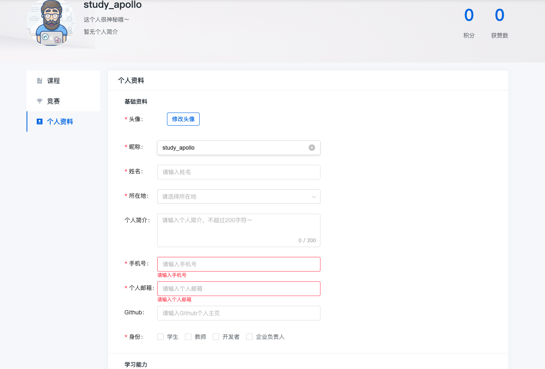Open the 课程 sidebar menu item
Viewport: 545px width, 369px height.
[x=53, y=81]
